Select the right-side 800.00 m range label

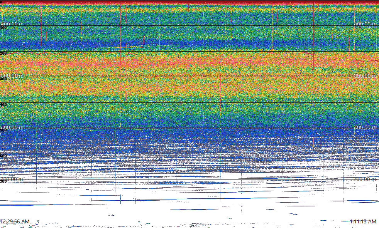(365, 24)
